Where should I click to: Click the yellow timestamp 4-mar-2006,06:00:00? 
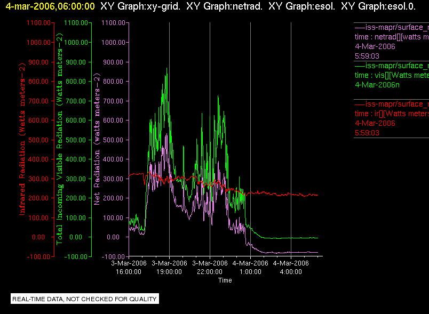[50, 6]
